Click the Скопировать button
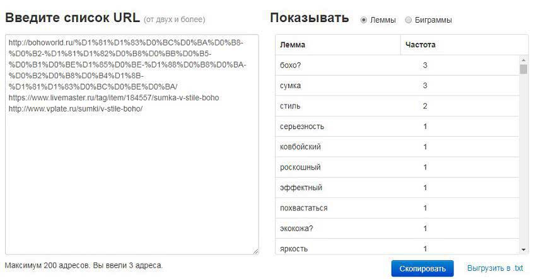Viewport: 536px width, 279px height. point(422,268)
